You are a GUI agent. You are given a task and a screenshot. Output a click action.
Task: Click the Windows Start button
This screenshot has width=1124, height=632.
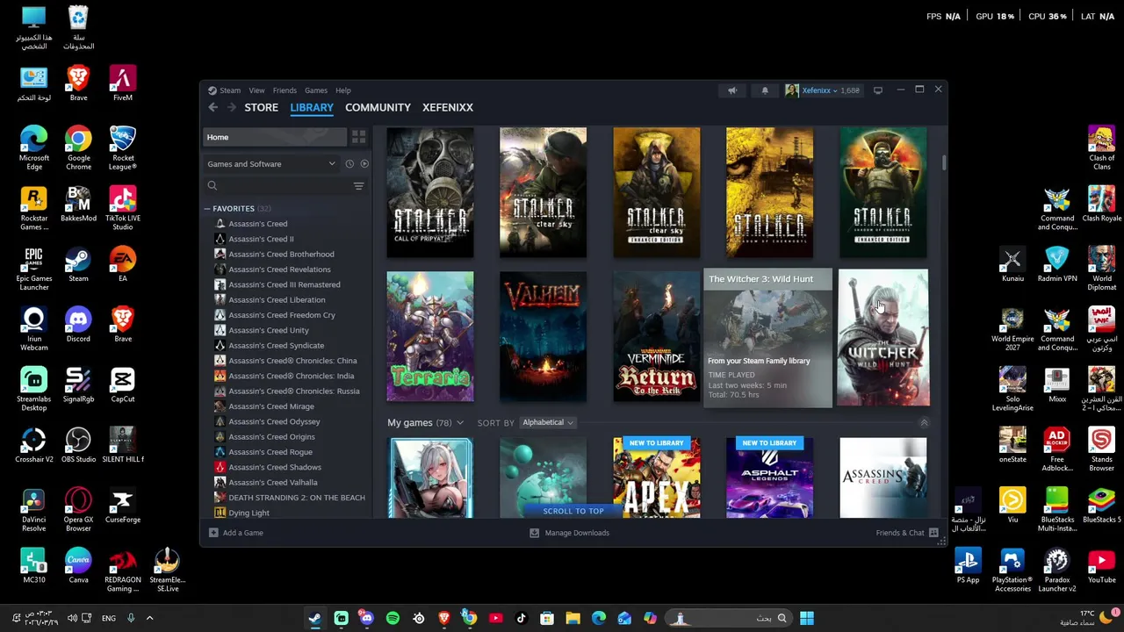(x=807, y=618)
